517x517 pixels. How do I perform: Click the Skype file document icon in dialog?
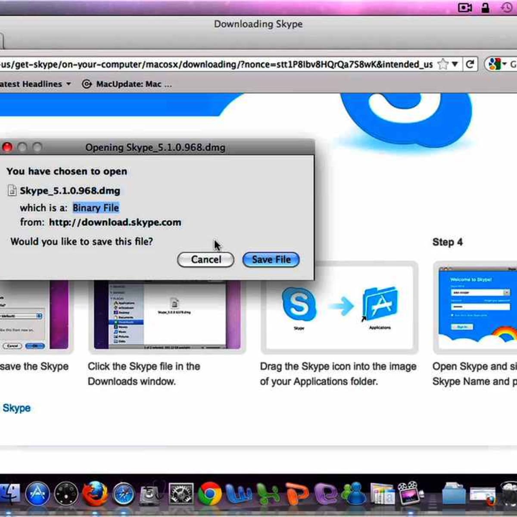coord(12,190)
